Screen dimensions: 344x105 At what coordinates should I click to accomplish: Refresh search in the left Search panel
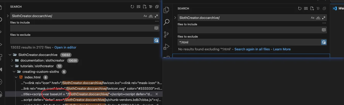point(132,7)
